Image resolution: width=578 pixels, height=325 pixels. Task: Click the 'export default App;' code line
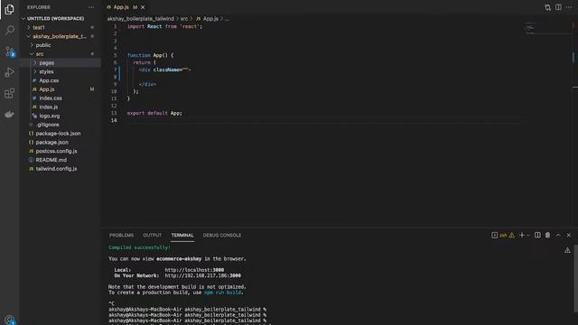pos(154,113)
